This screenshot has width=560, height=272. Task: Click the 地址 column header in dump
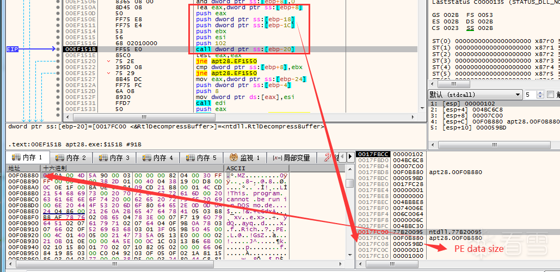tap(23, 168)
